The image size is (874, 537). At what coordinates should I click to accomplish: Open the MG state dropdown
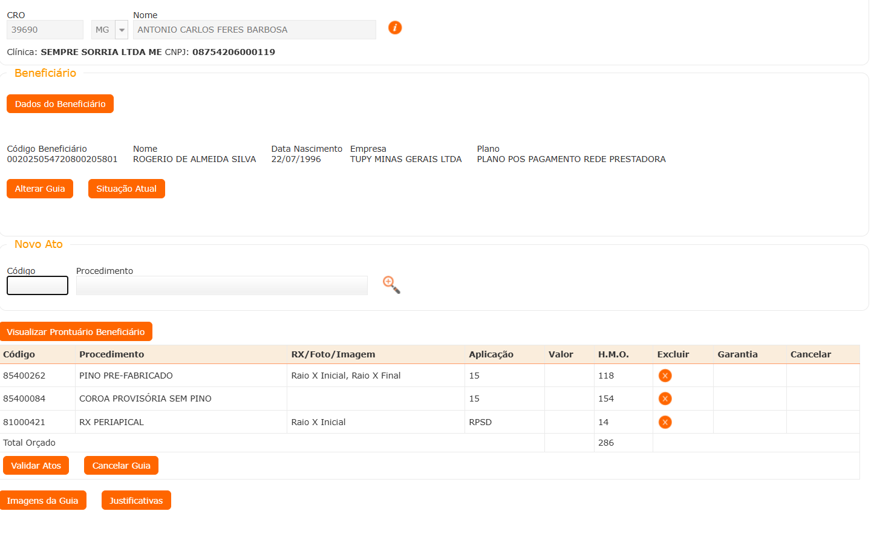tap(122, 30)
